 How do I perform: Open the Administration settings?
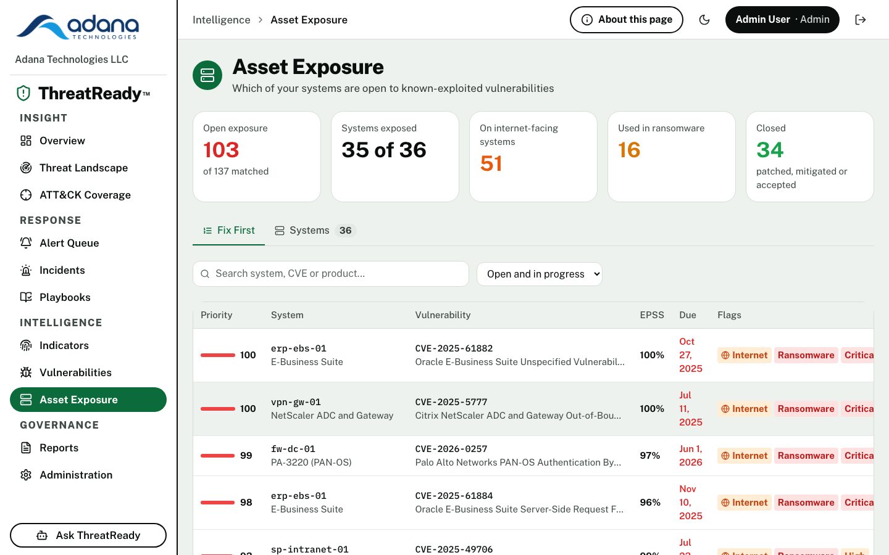88,475
